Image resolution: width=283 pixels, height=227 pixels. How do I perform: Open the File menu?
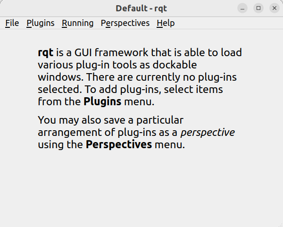[12, 23]
